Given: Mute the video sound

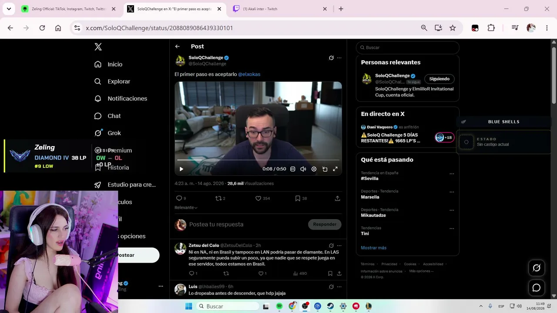Looking at the screenshot, I should [303, 169].
